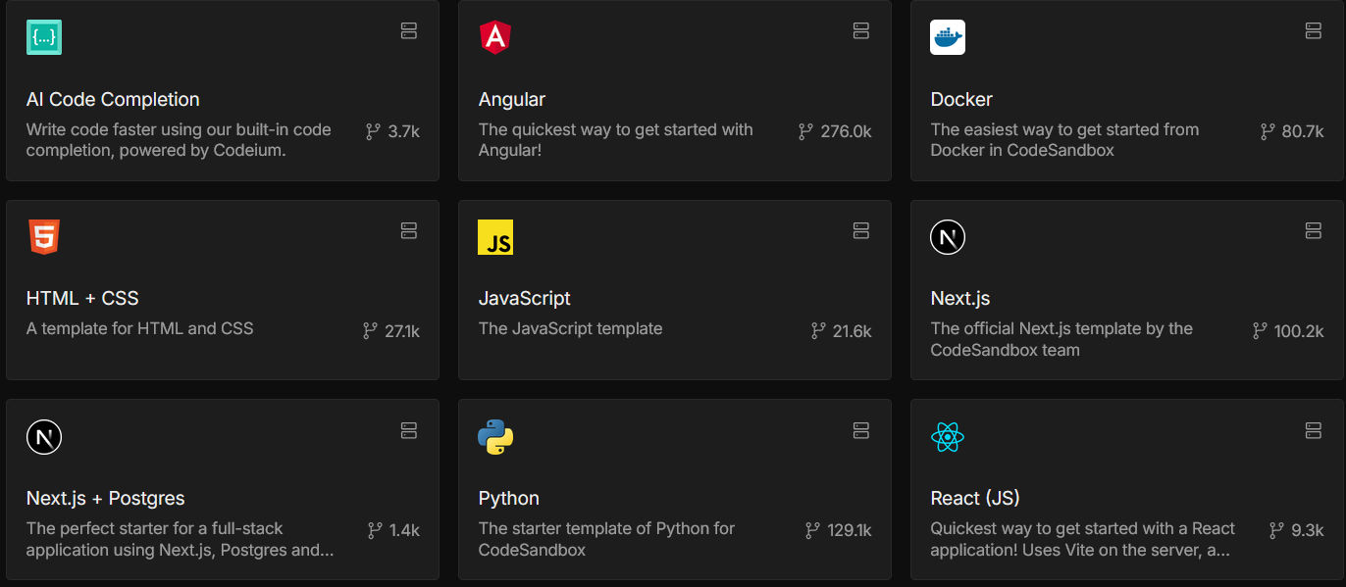Click the 276.0k fork count
This screenshot has width=1346, height=587.
[x=847, y=131]
